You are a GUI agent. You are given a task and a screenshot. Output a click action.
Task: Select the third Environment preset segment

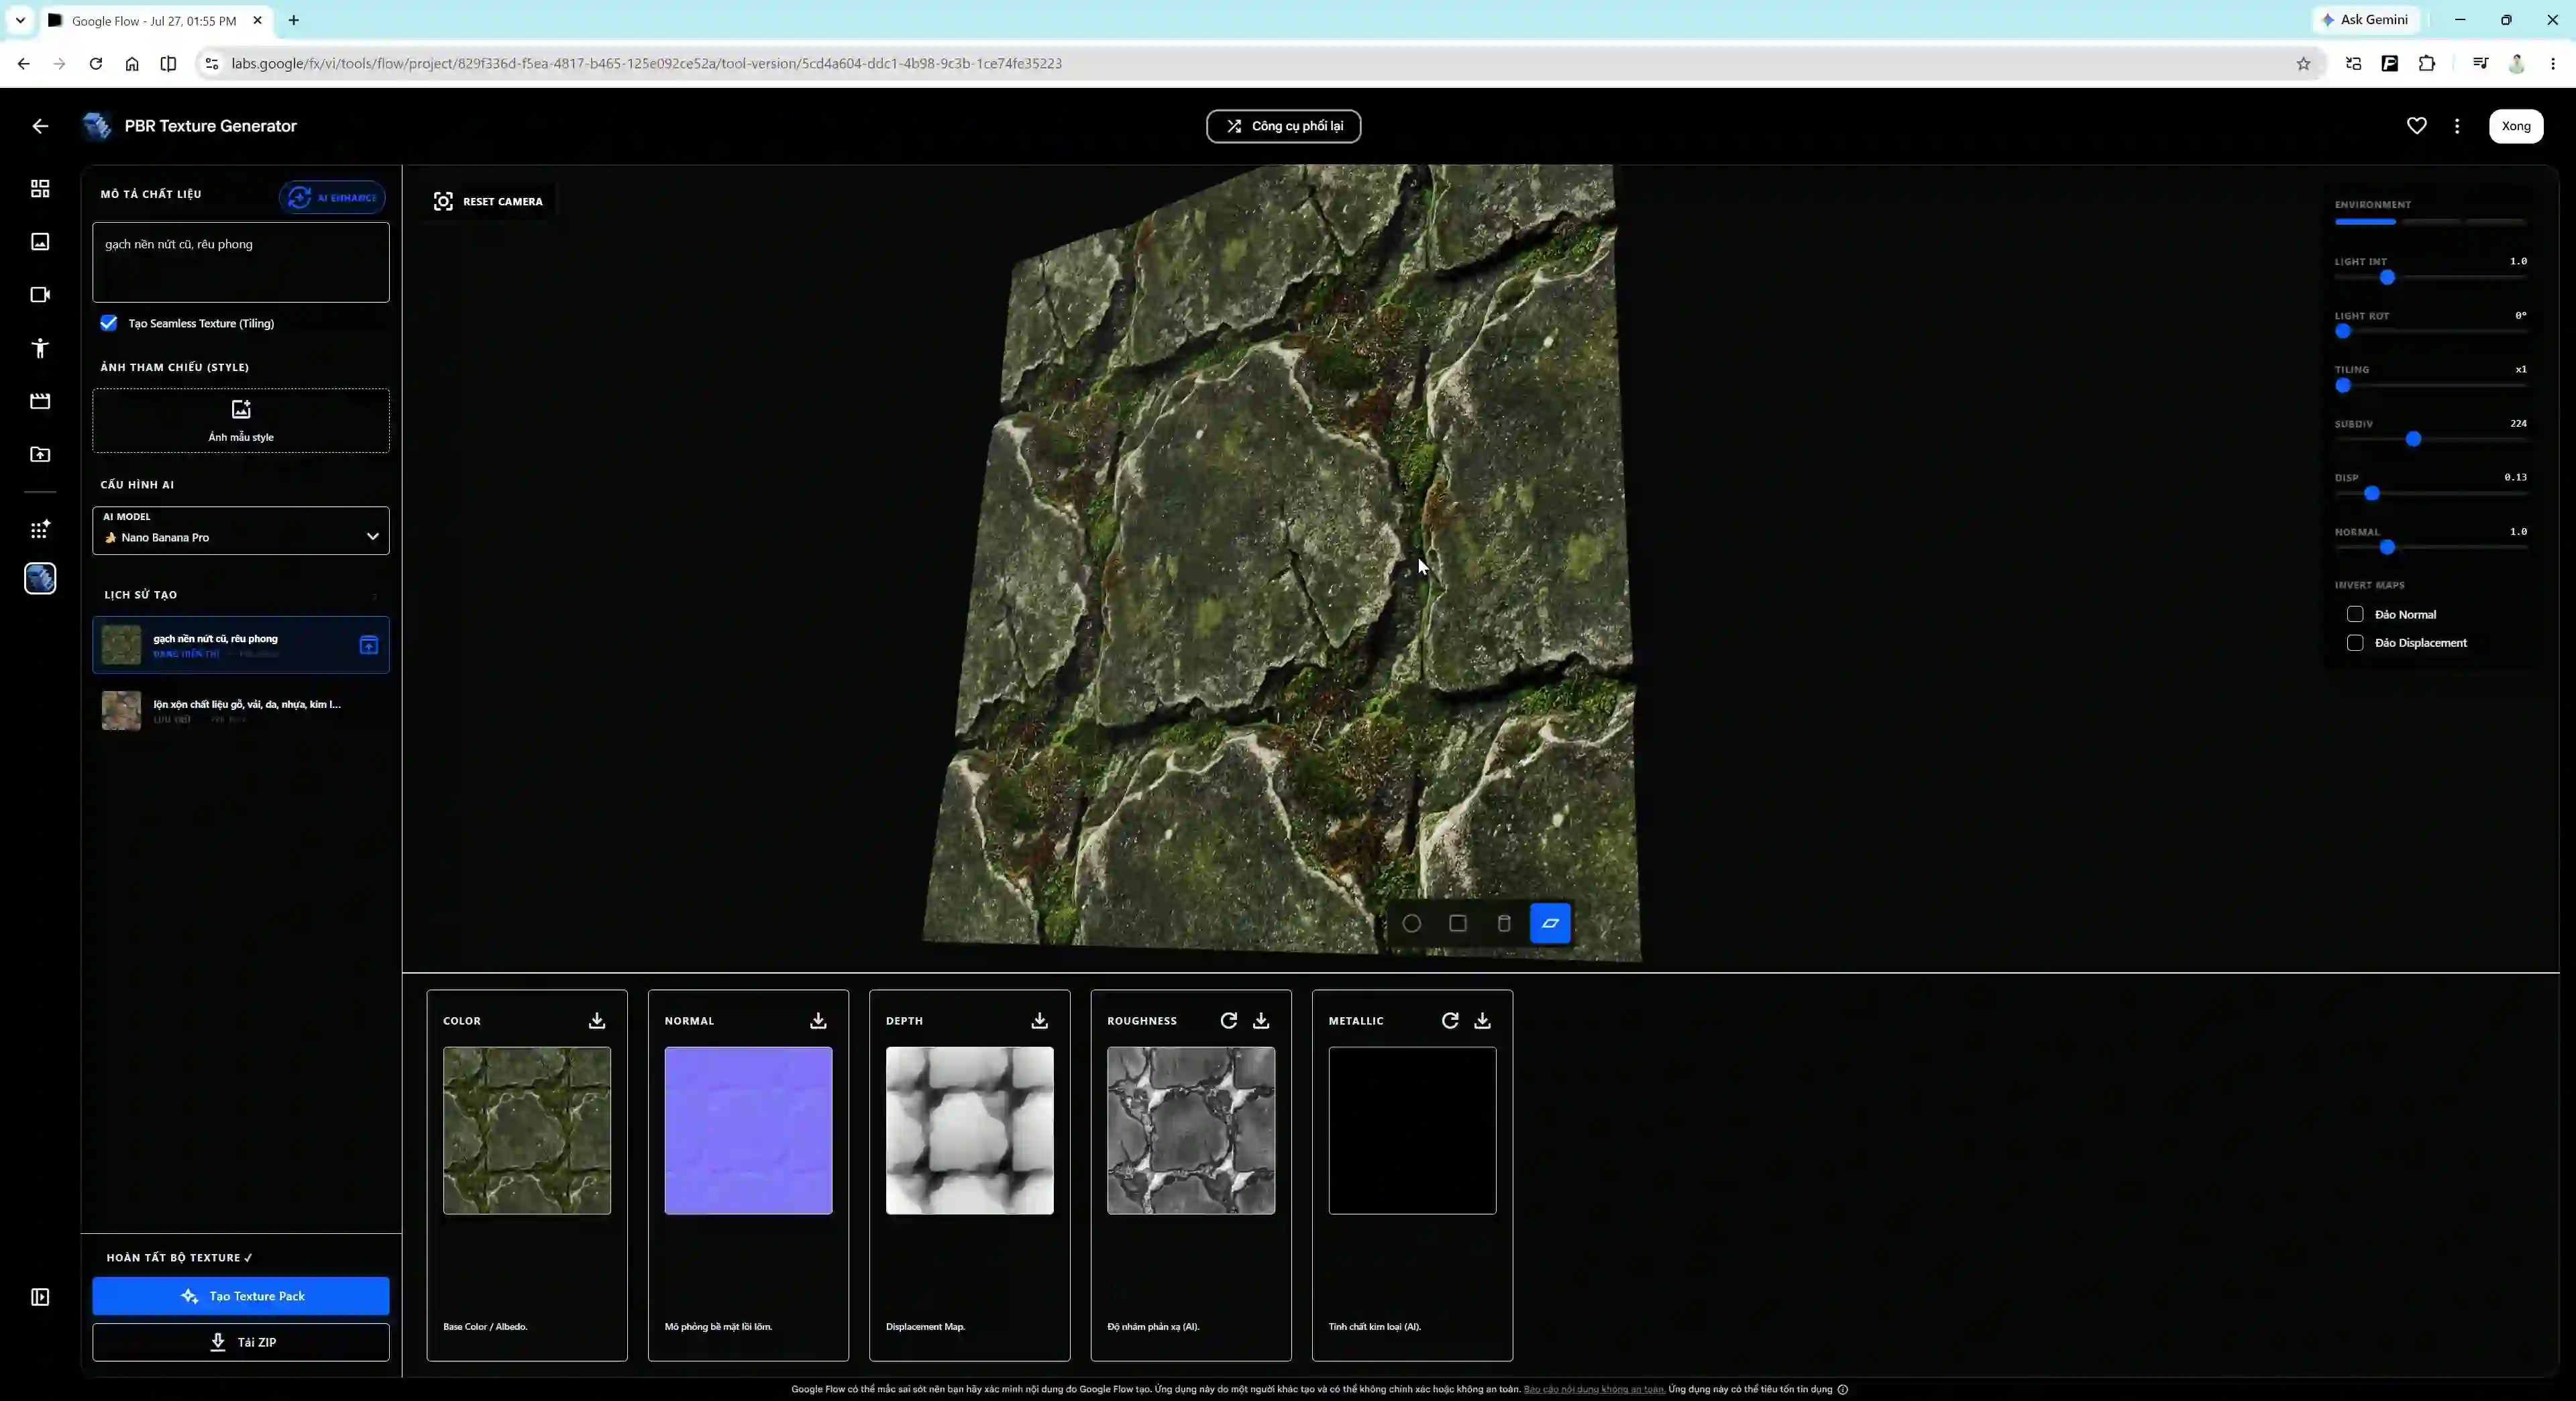coord(2497,222)
